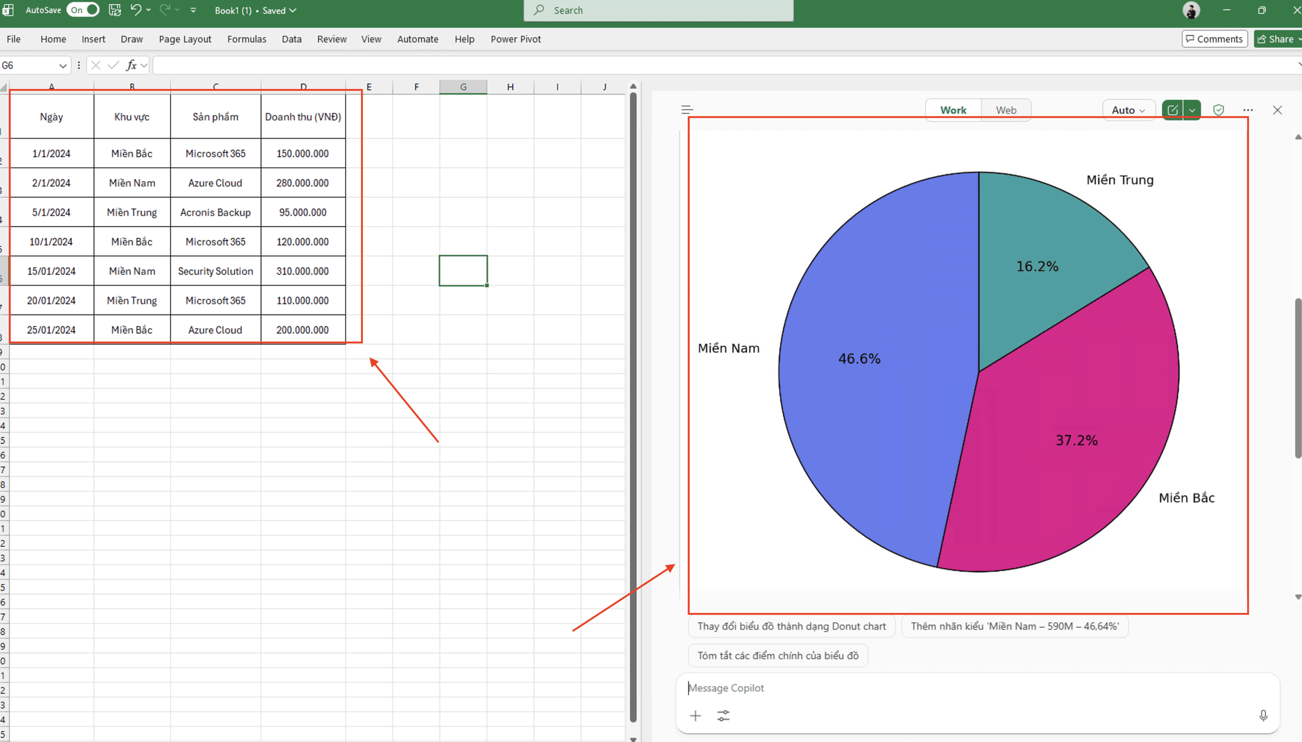
Task: Toggle the AutoSave switch
Action: click(x=82, y=10)
